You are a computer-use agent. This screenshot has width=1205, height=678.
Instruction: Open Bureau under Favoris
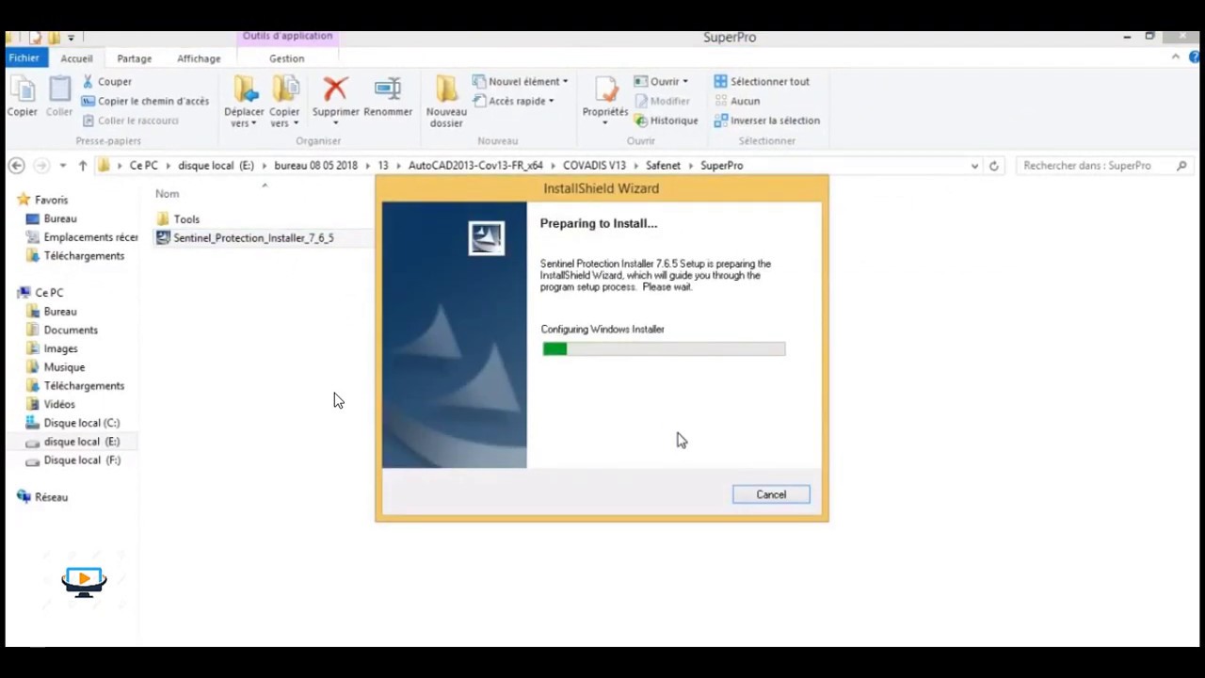60,218
